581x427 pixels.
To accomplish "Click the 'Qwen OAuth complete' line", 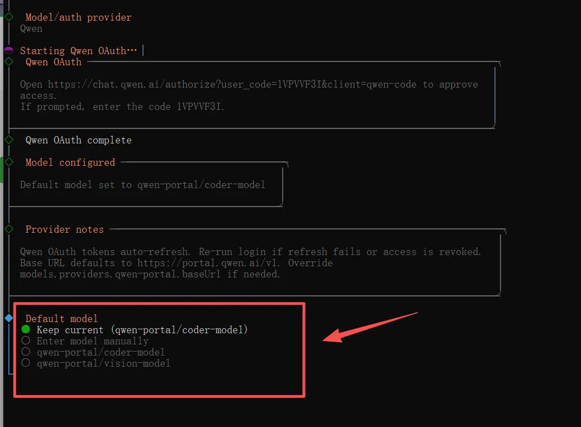I will pyautogui.click(x=79, y=140).
